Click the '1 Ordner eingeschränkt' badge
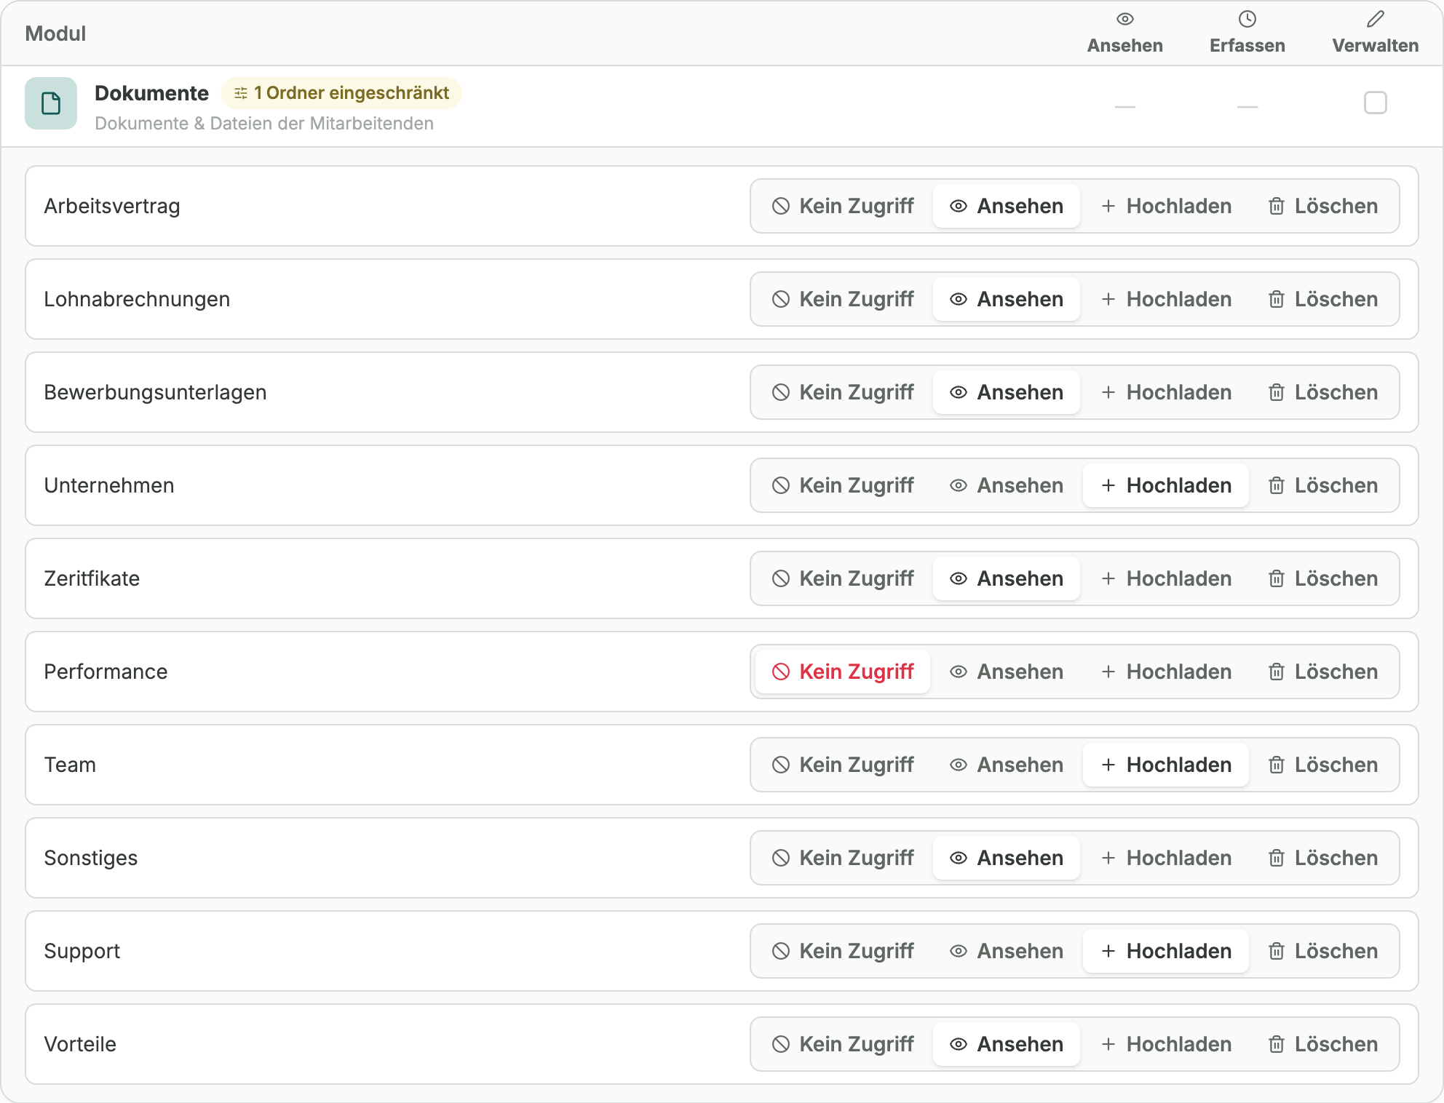The image size is (1444, 1103). click(341, 93)
